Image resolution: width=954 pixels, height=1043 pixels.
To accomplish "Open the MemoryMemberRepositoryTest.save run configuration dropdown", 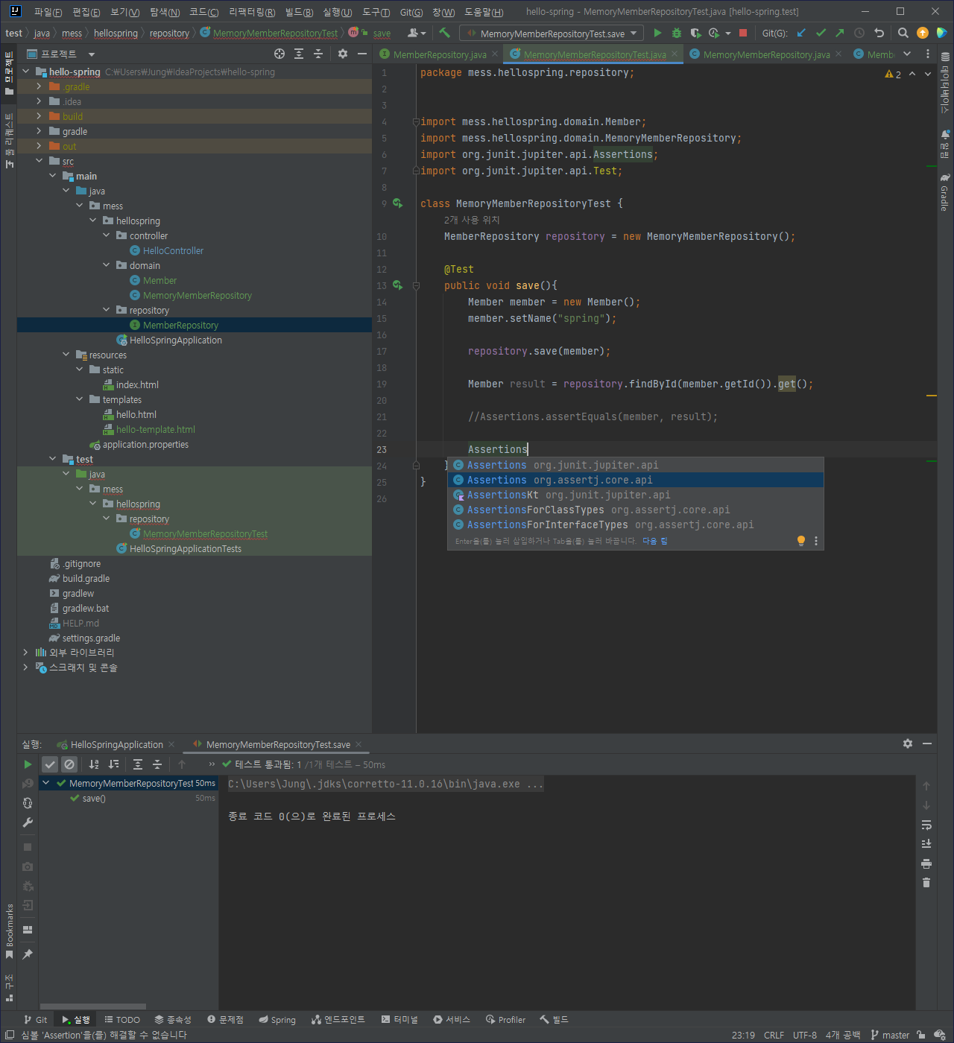I will [x=552, y=34].
